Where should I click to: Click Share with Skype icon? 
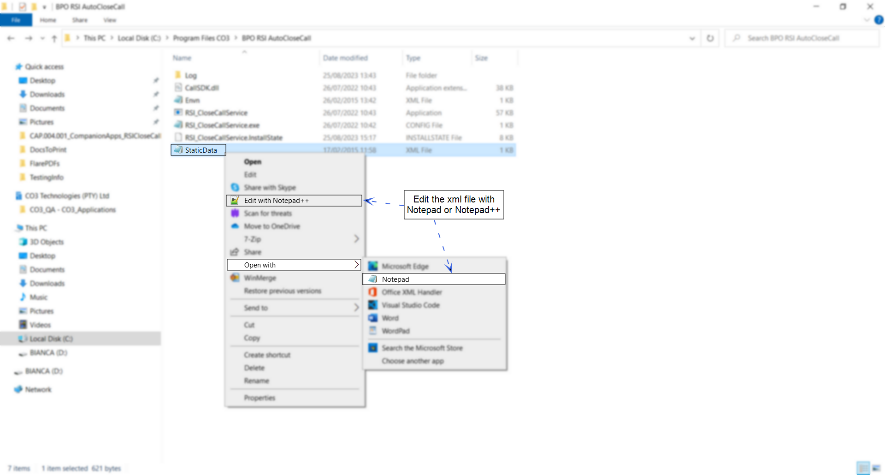pos(235,187)
